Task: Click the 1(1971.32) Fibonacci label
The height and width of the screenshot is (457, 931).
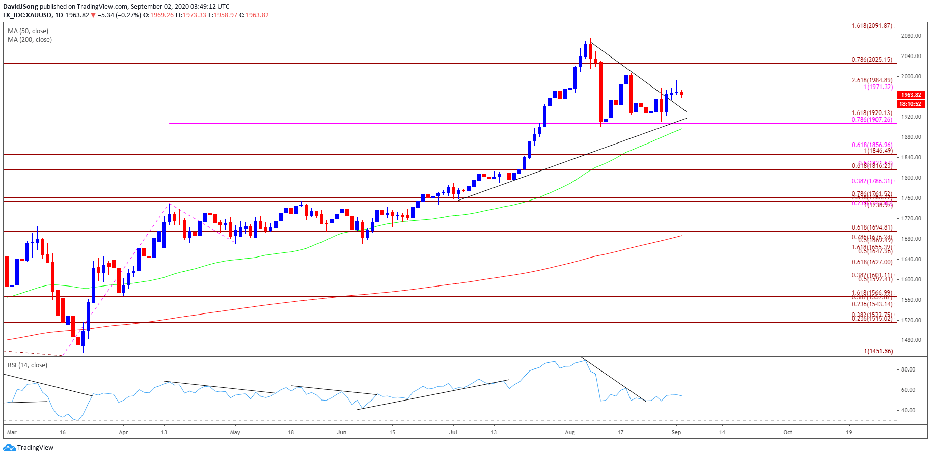Action: click(879, 87)
